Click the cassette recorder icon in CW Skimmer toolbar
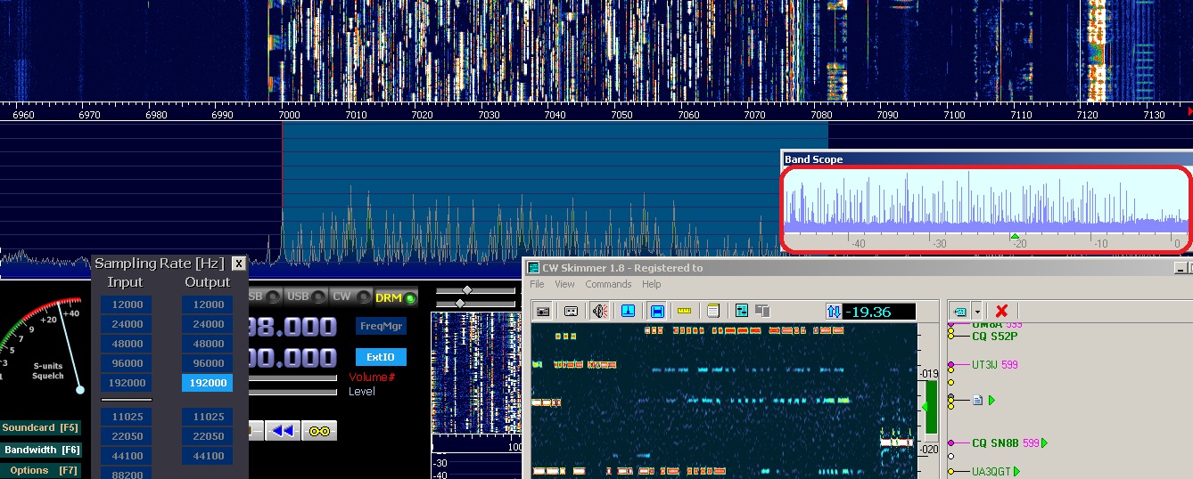 coord(571,311)
